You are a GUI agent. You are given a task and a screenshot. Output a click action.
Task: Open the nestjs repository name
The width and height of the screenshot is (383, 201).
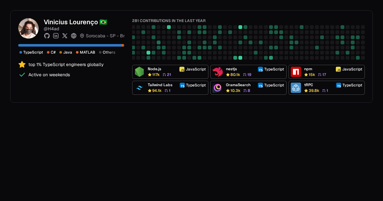point(231,69)
